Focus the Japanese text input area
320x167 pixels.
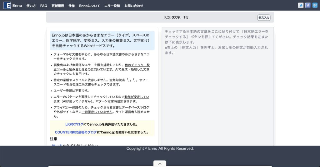point(218,86)
